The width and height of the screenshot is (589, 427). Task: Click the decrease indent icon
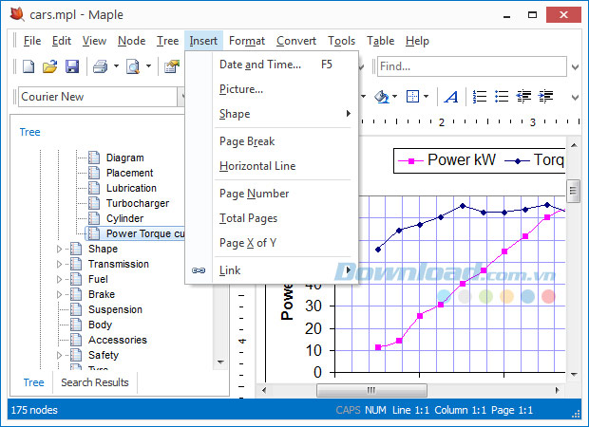523,97
